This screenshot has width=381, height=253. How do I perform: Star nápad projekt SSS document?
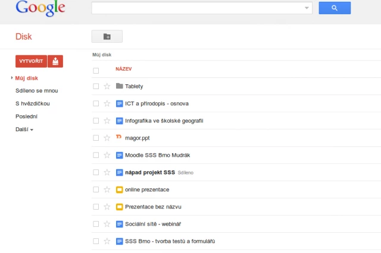coord(107,172)
